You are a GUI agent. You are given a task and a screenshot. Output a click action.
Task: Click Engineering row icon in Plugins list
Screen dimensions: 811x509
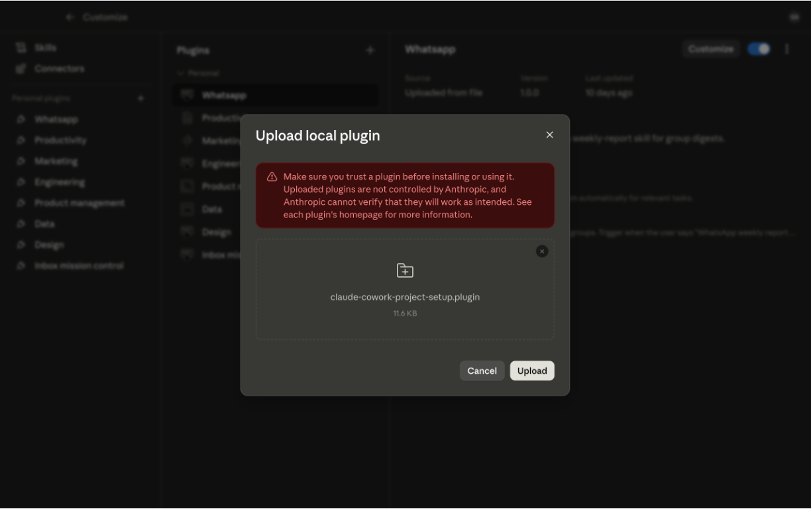(x=187, y=163)
